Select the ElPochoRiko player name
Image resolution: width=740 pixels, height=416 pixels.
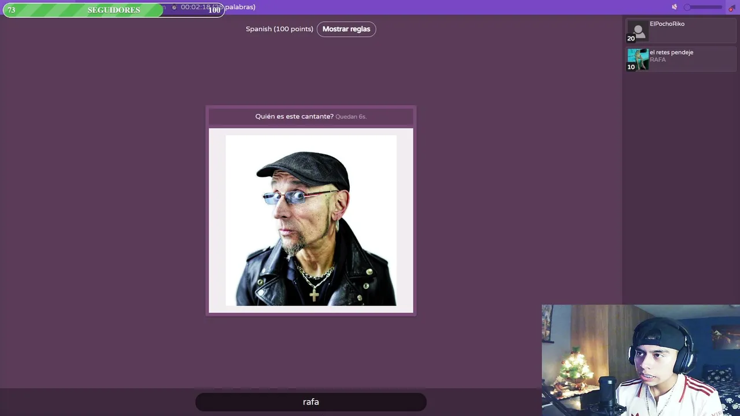tap(667, 24)
